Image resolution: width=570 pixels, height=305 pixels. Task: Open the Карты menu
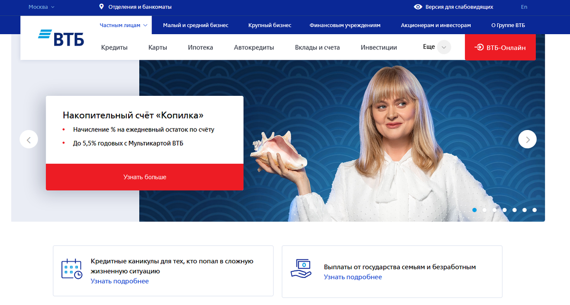coord(158,47)
